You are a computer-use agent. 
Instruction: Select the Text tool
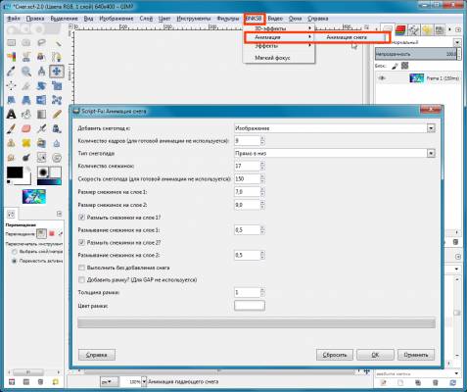click(x=12, y=115)
